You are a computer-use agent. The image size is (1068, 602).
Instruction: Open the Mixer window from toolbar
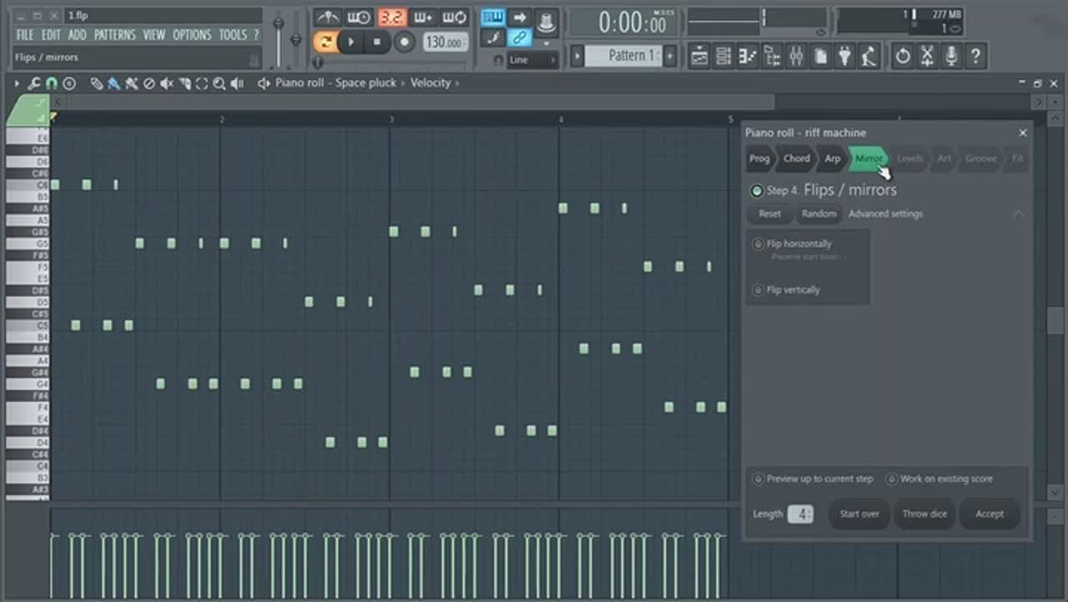[796, 57]
